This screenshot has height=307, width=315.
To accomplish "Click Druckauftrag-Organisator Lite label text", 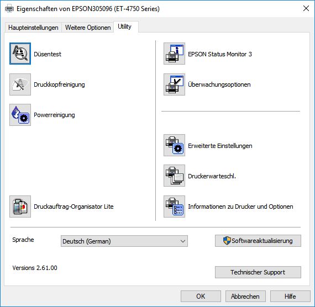I will tap(73, 207).
